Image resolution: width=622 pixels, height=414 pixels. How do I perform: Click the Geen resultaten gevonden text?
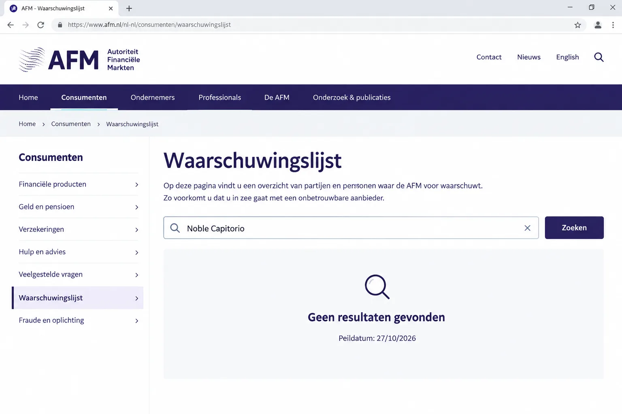pos(376,317)
